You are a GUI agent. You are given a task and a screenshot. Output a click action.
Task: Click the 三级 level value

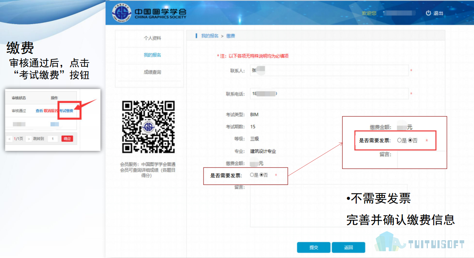click(255, 139)
